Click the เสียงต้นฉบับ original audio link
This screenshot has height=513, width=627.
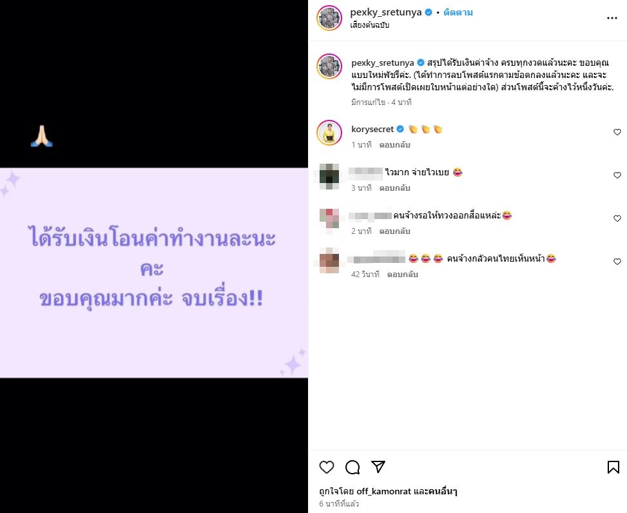369,24
